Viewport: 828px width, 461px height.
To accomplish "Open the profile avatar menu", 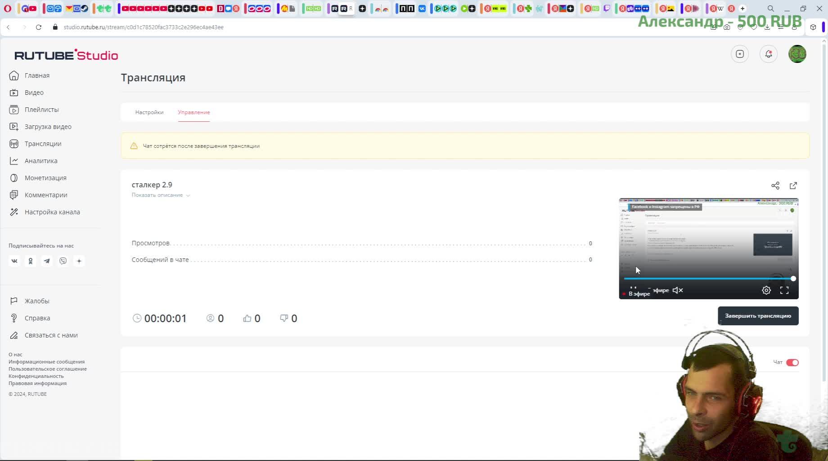I will pos(797,54).
